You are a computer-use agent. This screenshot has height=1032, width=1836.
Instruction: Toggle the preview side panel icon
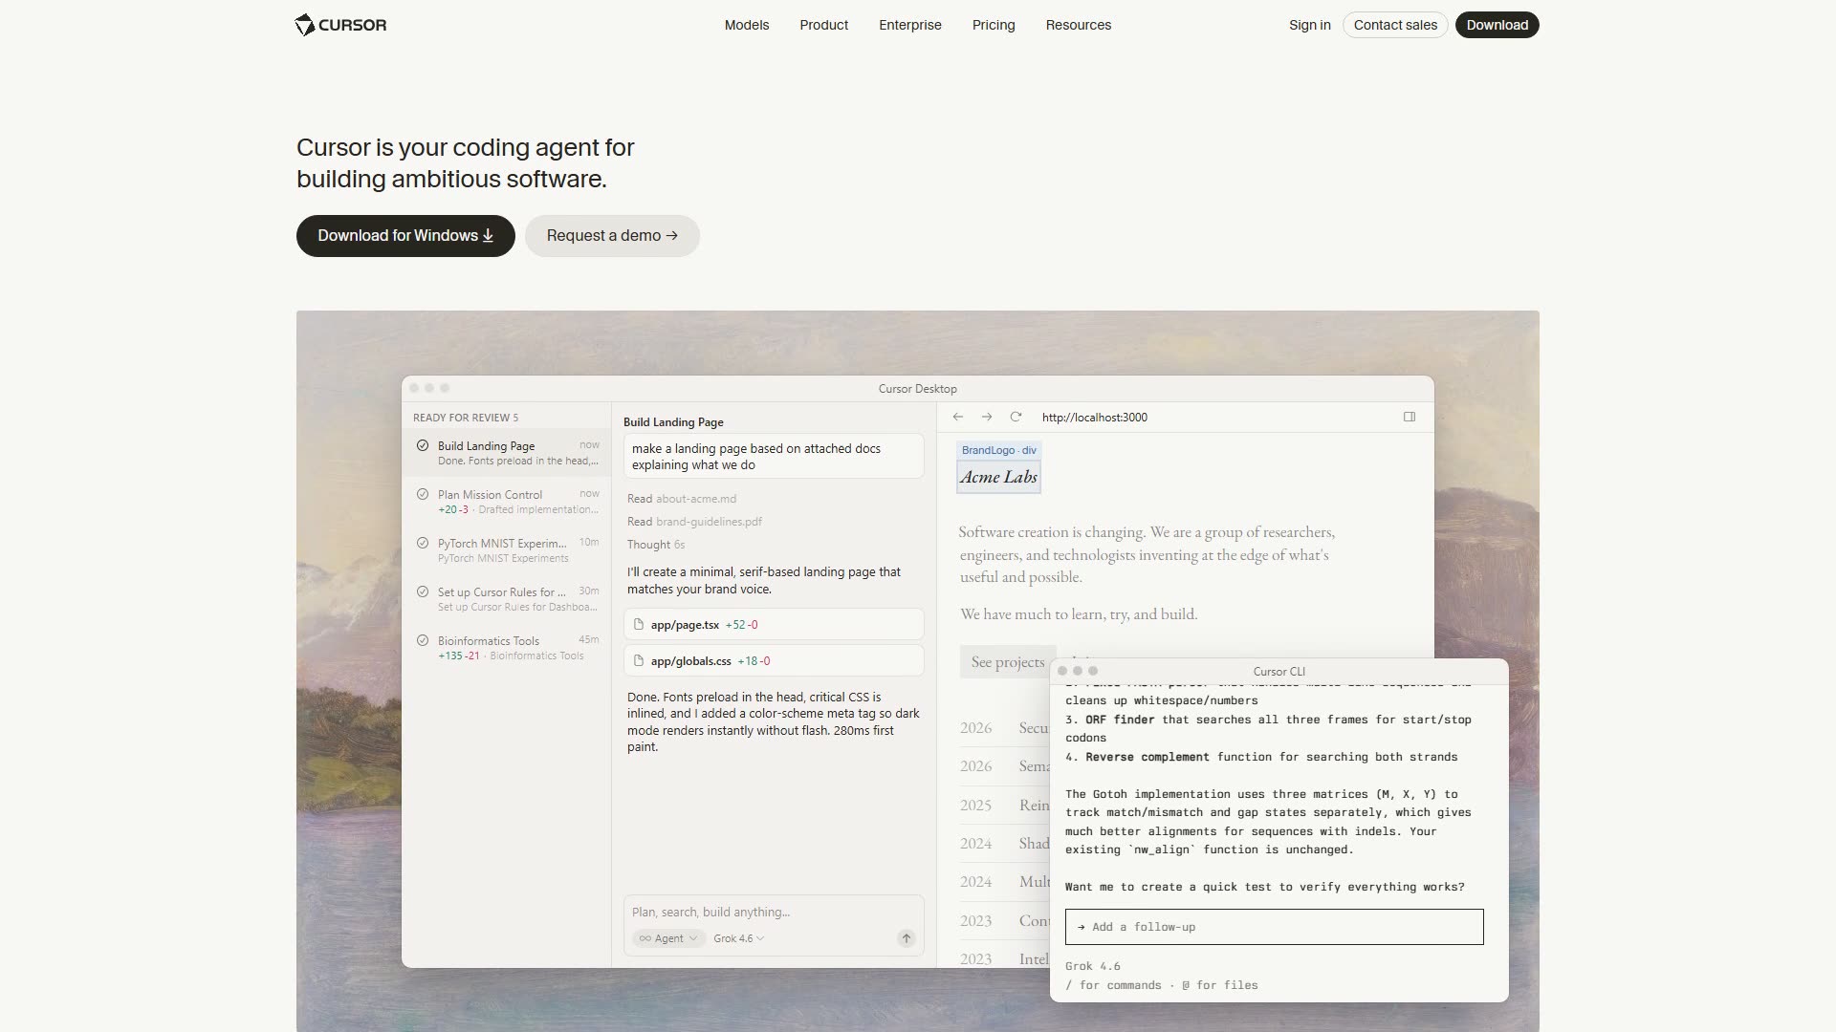tap(1410, 417)
